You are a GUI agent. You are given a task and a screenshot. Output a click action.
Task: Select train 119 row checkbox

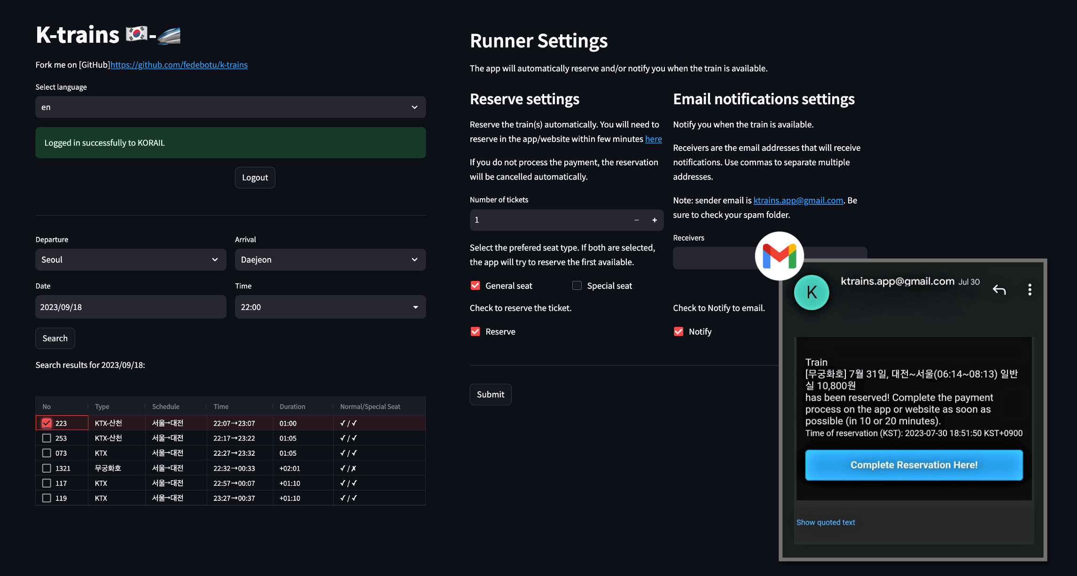click(47, 498)
